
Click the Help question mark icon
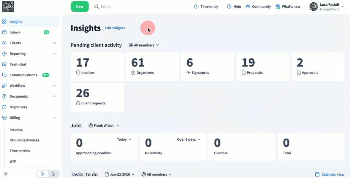click(229, 7)
